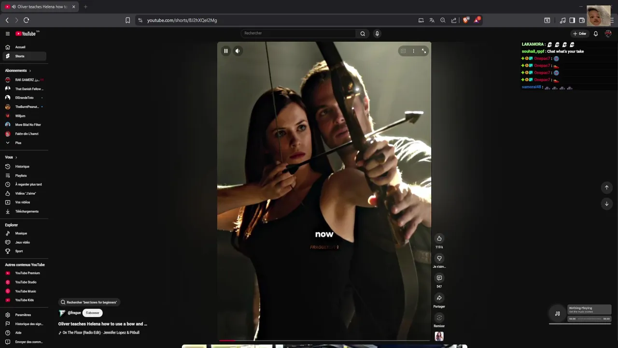
Task: Select Shorts in the sidebar
Action: pyautogui.click(x=24, y=56)
